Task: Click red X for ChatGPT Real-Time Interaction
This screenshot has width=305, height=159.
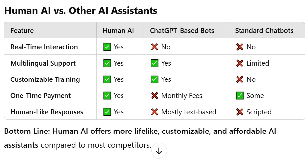Action: tap(154, 47)
